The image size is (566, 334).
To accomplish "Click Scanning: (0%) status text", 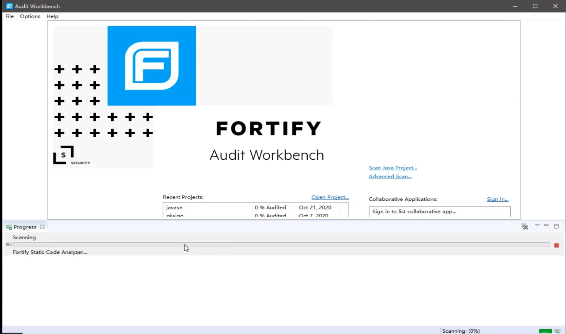I will click(461, 331).
